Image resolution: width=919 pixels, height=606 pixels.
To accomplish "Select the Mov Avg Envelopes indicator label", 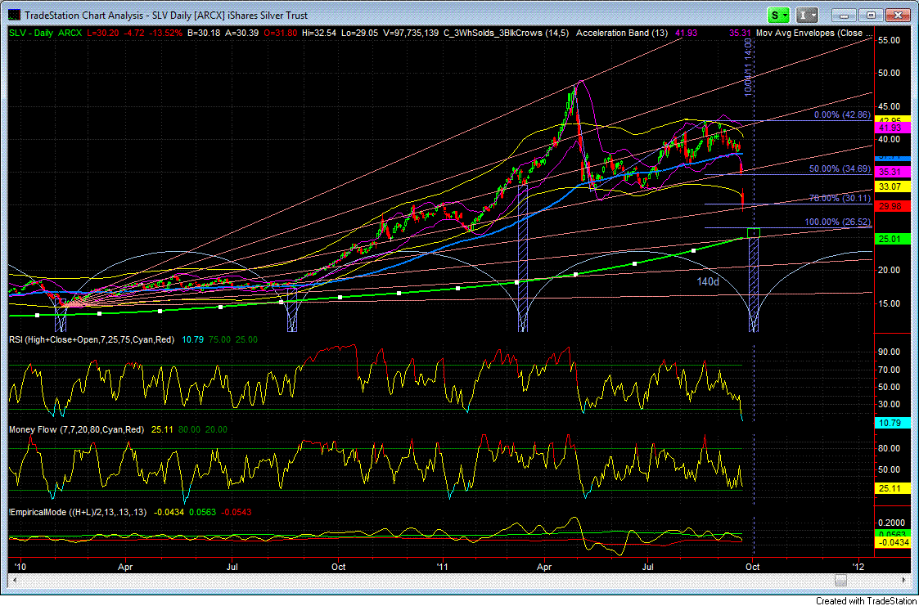I will 815,34.
